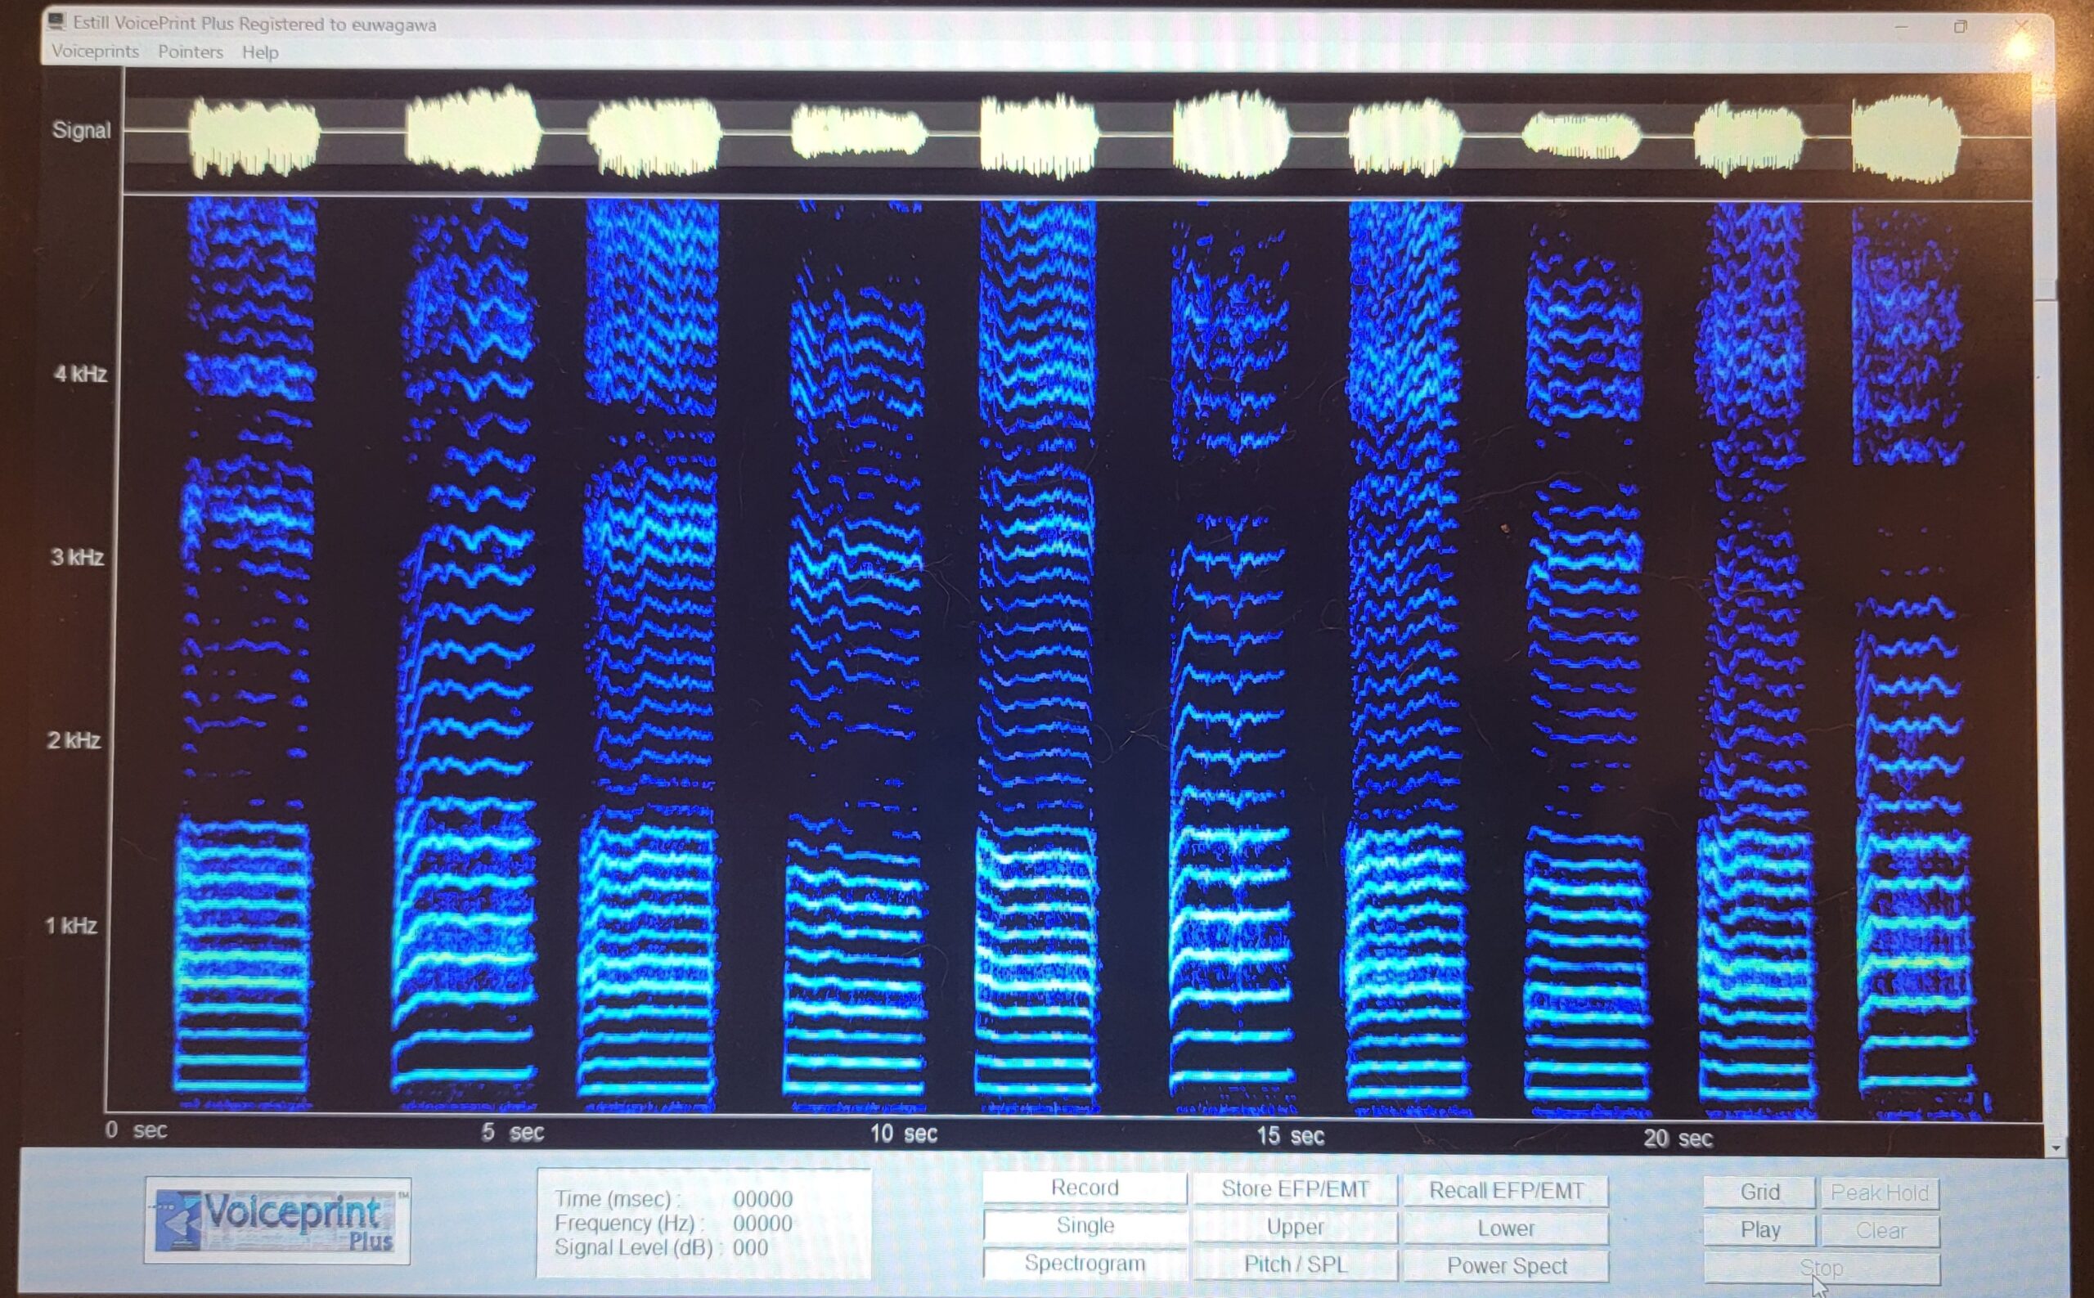2094x1298 pixels.
Task: Toggle the Grid overlay
Action: pyautogui.click(x=1759, y=1192)
